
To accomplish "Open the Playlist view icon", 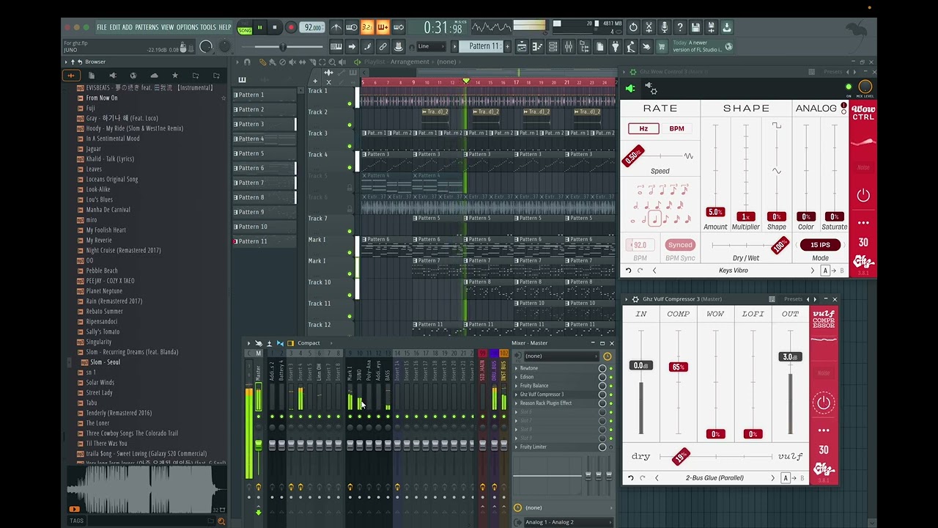I will [521, 47].
